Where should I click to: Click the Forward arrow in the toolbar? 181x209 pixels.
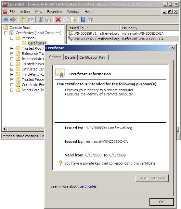pos(13,20)
